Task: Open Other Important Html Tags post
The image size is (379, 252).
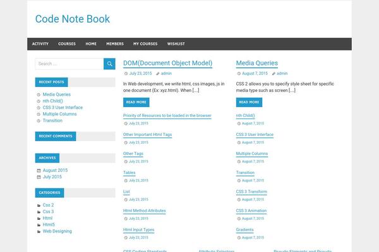Action: click(147, 135)
